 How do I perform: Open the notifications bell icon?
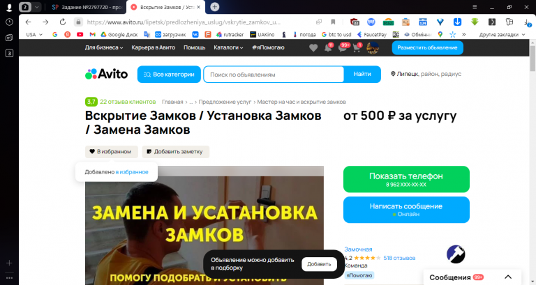[x=328, y=48]
